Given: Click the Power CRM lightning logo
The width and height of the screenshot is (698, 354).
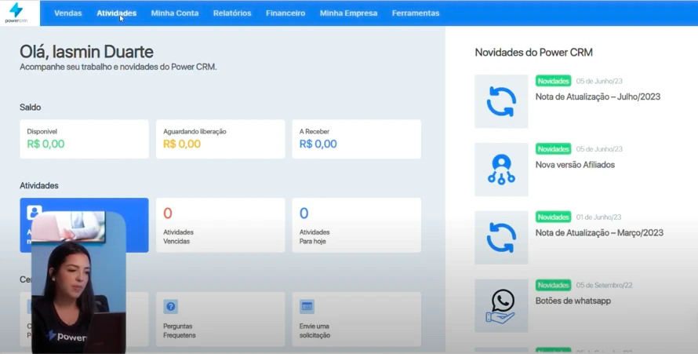Looking at the screenshot, I should coord(16,13).
